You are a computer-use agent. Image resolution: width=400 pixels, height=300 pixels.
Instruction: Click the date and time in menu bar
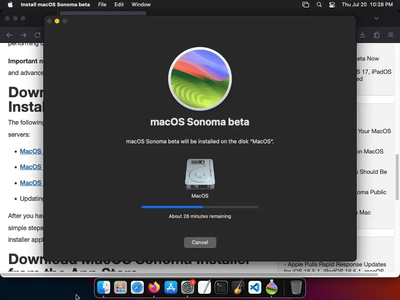[x=367, y=5]
